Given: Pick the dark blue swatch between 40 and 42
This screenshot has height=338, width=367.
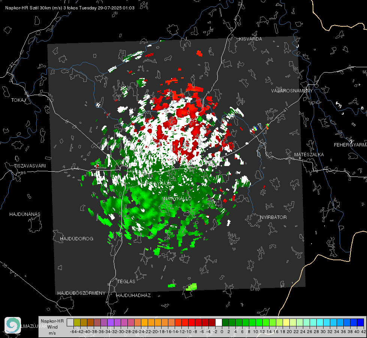Looking at the screenshot, I should point(361,322).
